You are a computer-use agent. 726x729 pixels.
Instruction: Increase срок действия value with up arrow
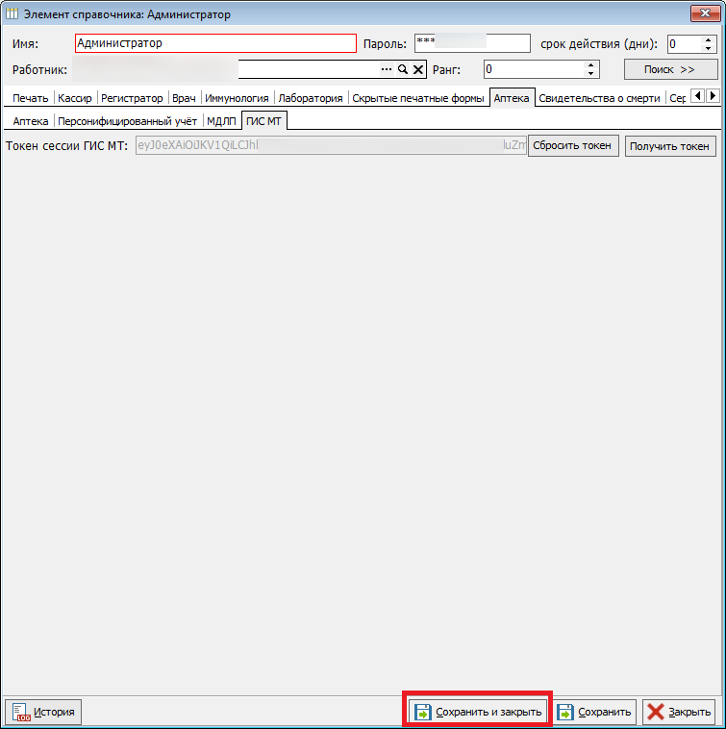click(709, 39)
